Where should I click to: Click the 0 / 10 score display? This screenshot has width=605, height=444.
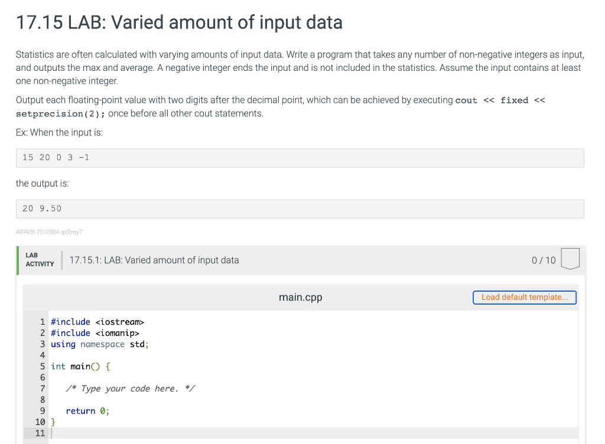[x=543, y=260]
